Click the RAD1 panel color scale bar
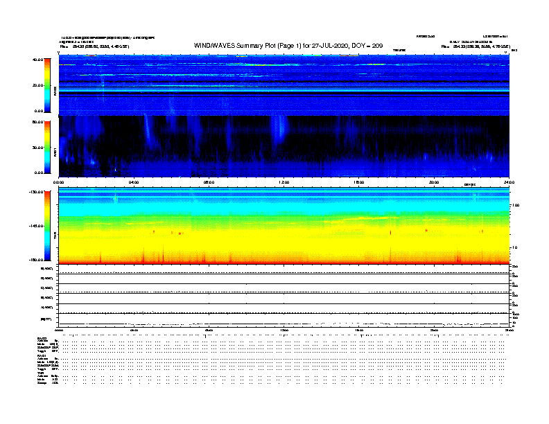The height and width of the screenshot is (424, 549). click(47, 148)
